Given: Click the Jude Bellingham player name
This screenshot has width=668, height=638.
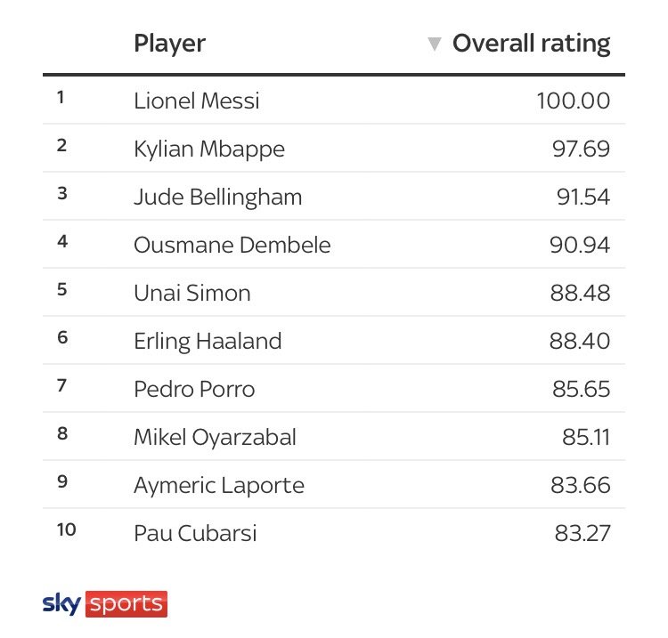Looking at the screenshot, I should 217,197.
